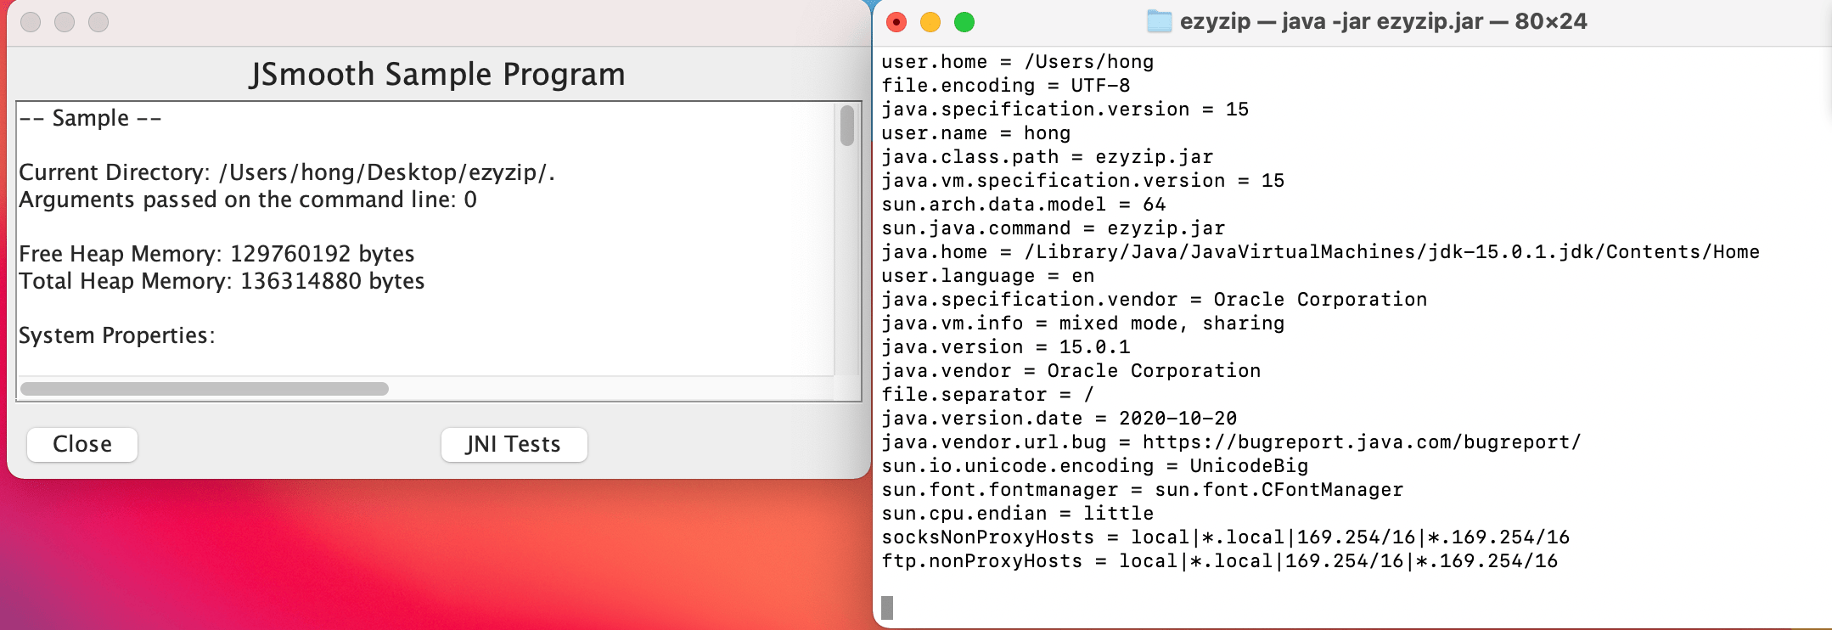Screen dimensions: 1832x630
Task: Click the "-- Sample --" line
Action: [90, 118]
